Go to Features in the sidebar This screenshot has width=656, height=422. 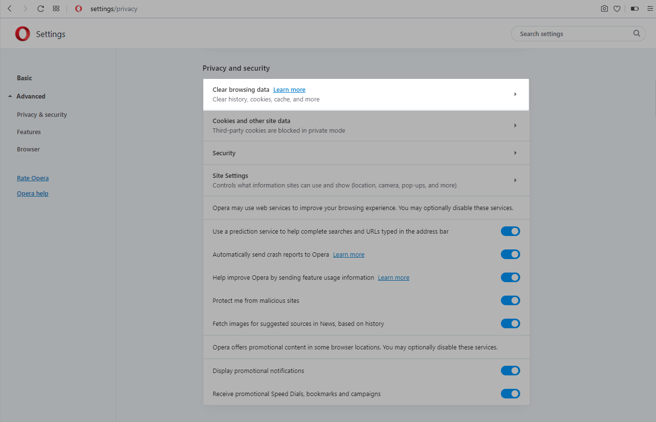tap(29, 132)
